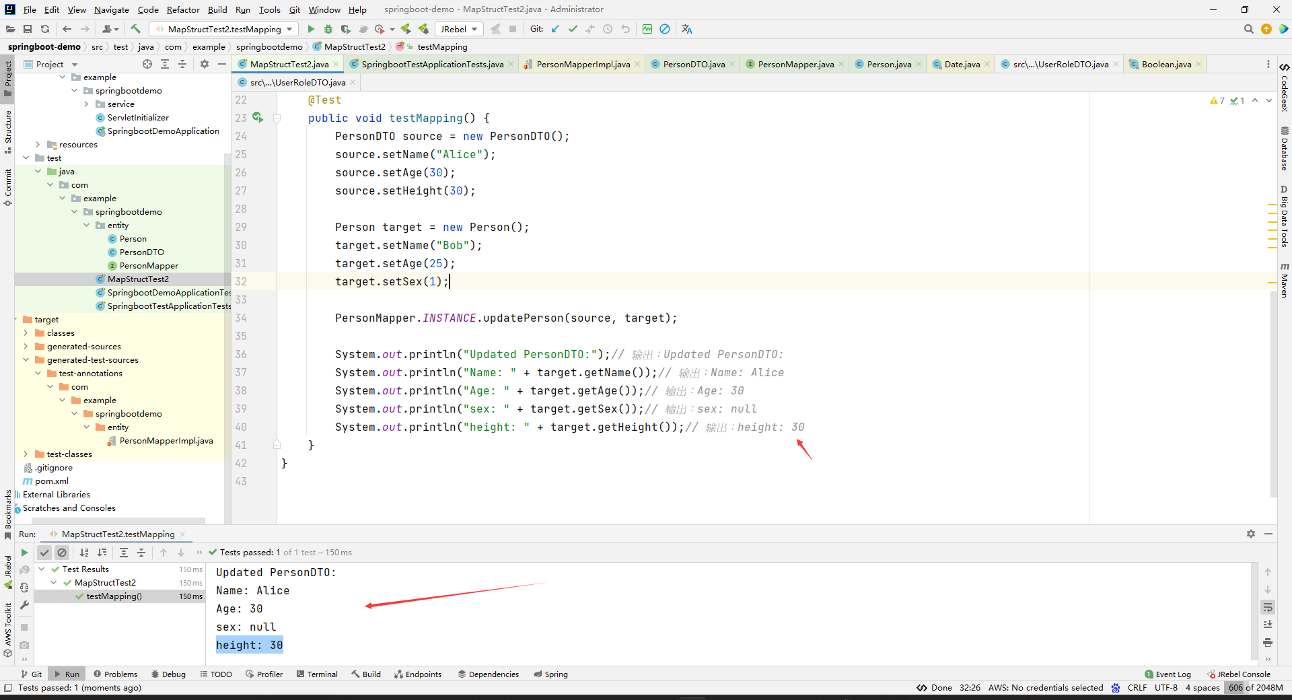Viewport: 1292px width, 700px height.
Task: Click Expand All icon in Project panel
Action: pos(165,64)
